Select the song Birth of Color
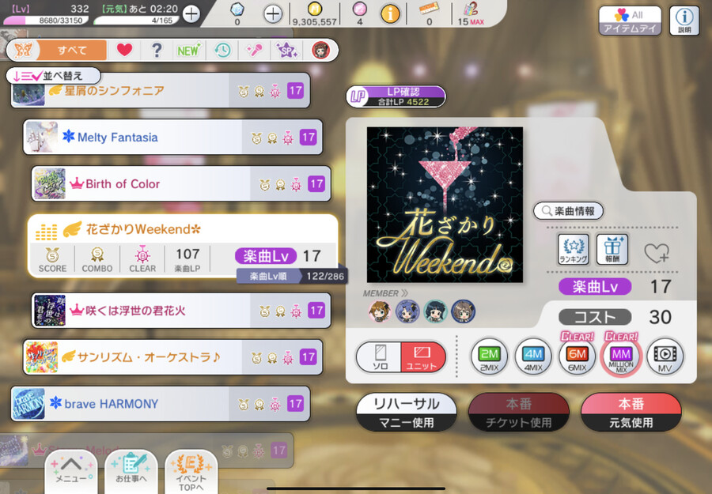Image resolution: width=712 pixels, height=494 pixels. coord(181,183)
